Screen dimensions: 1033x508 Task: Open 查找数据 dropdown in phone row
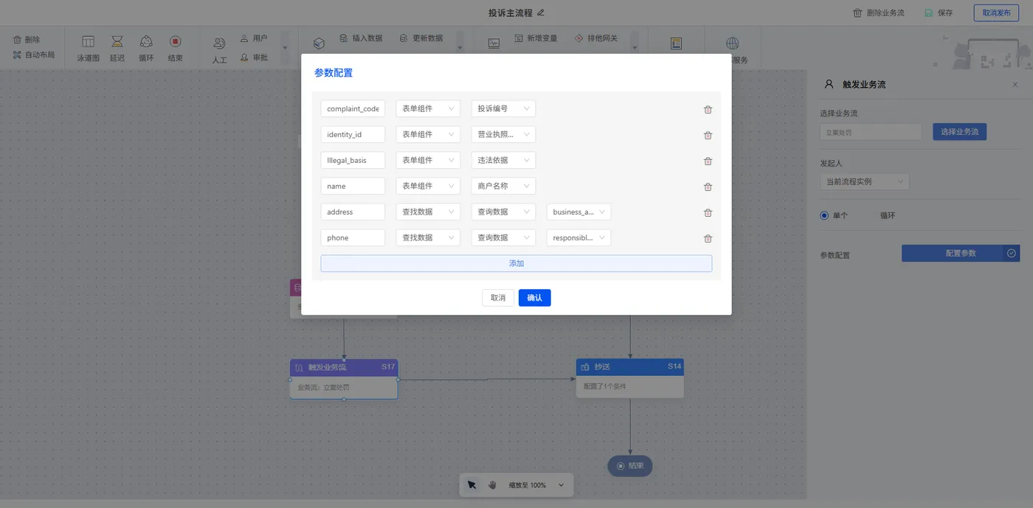(428, 237)
